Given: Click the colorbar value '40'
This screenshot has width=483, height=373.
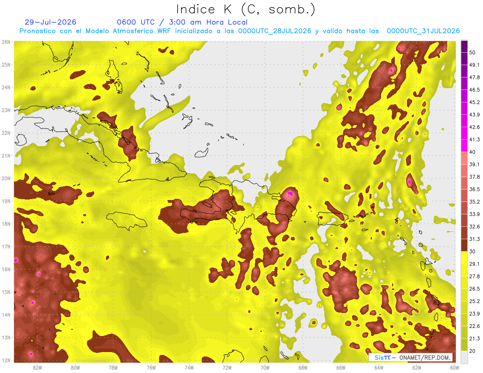Looking at the screenshot, I should click(x=473, y=152).
